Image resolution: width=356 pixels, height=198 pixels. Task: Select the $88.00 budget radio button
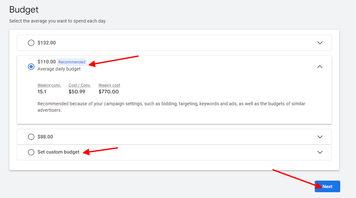coord(31,137)
